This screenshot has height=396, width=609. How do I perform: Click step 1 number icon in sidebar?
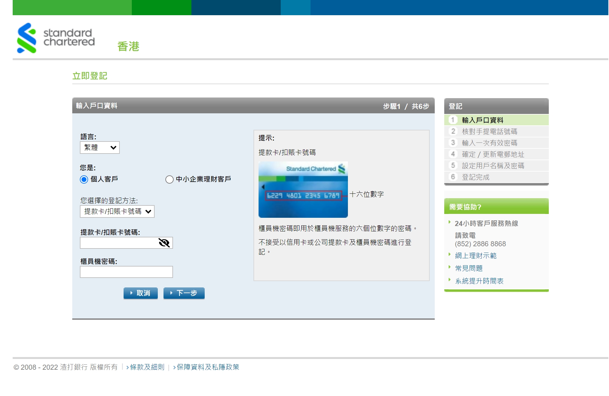pyautogui.click(x=453, y=120)
